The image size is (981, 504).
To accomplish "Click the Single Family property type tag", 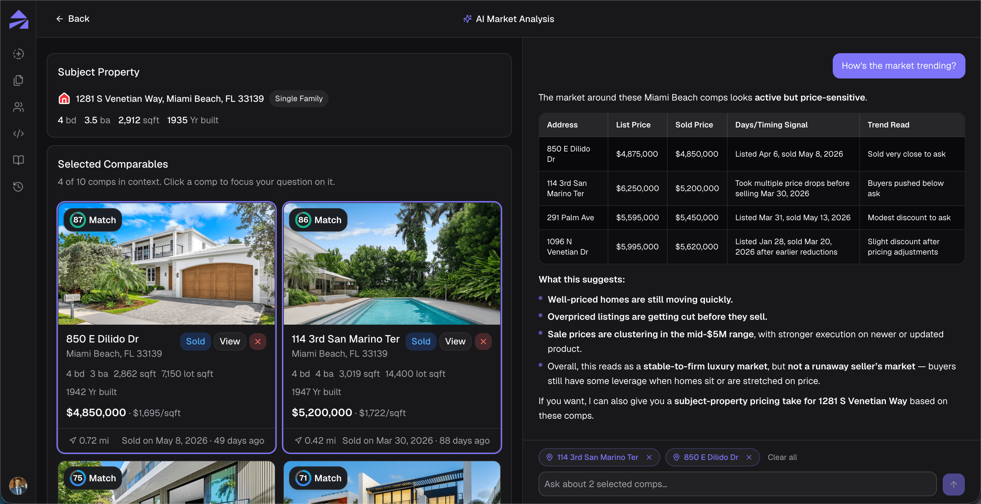I will tap(298, 99).
